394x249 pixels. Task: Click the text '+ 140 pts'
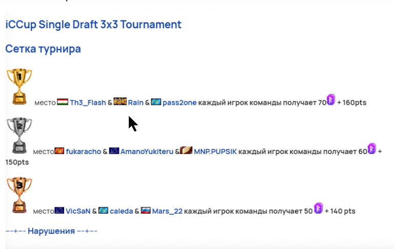click(340, 211)
